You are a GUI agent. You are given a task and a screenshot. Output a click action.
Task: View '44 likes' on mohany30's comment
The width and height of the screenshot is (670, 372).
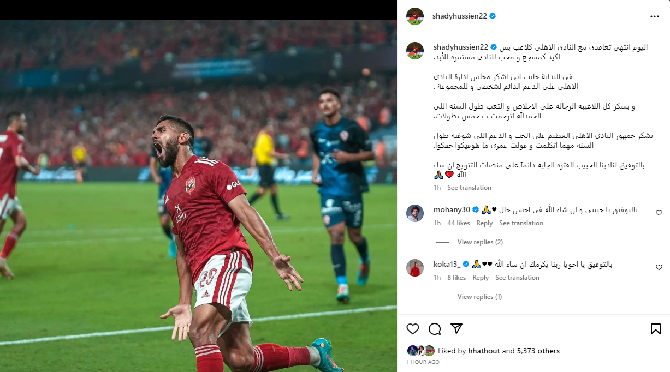coord(459,223)
